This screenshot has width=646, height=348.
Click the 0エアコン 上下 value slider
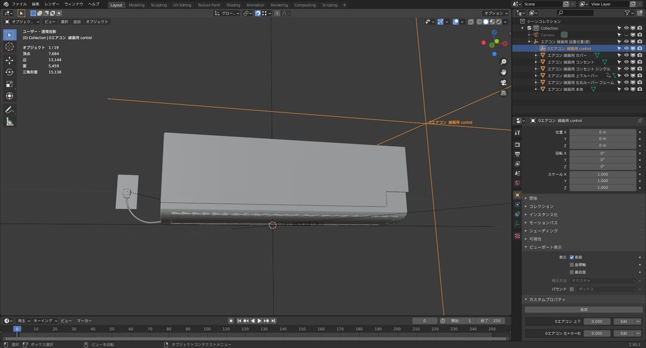click(x=597, y=321)
